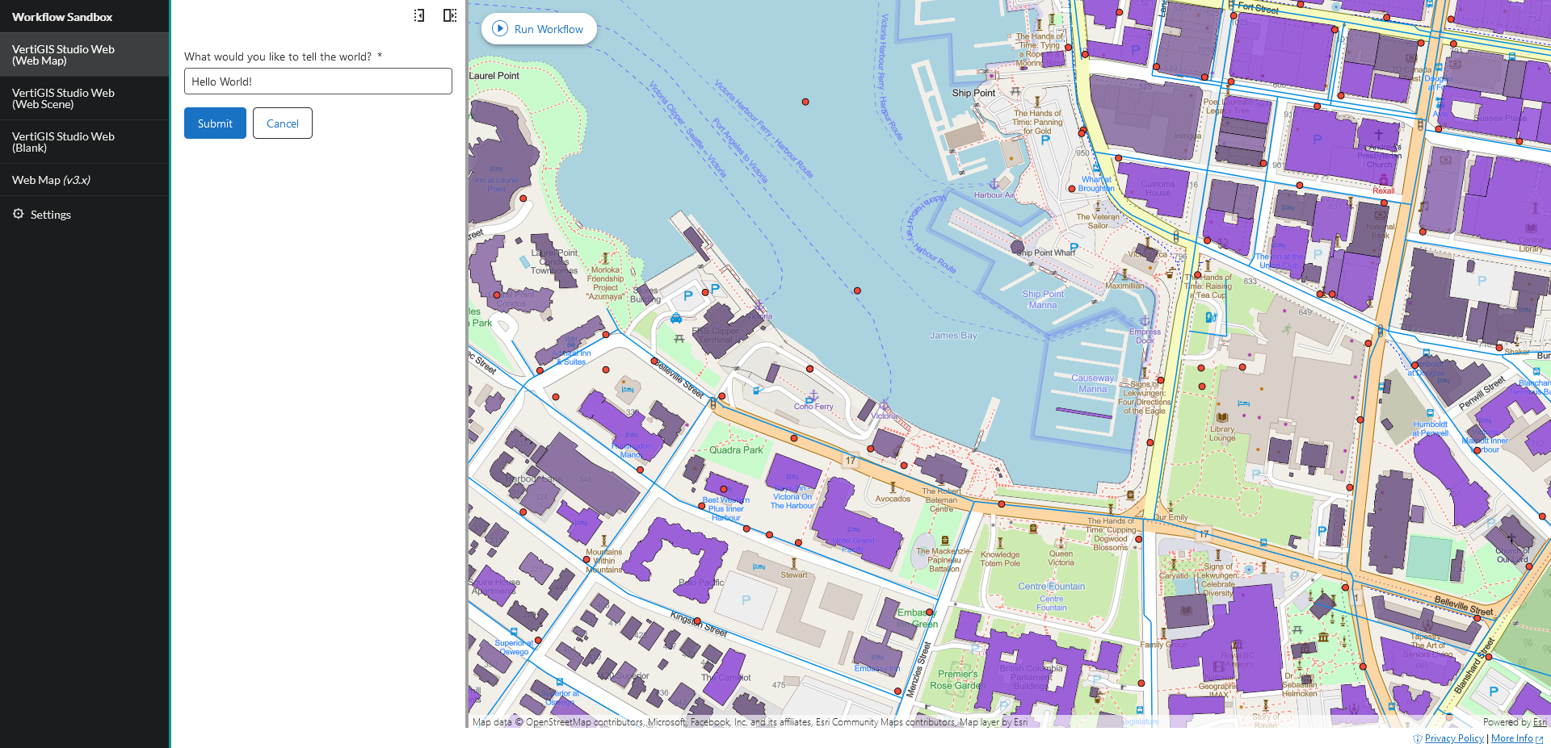The height and width of the screenshot is (748, 1551).
Task: Click the red point marker near Coho Ferry
Action: pyautogui.click(x=809, y=369)
